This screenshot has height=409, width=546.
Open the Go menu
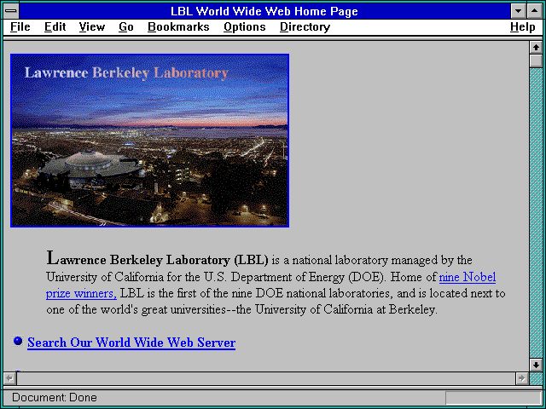click(126, 27)
